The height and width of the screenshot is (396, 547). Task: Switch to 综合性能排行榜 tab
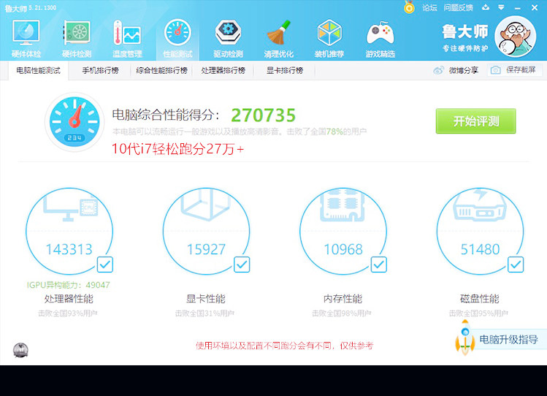162,70
